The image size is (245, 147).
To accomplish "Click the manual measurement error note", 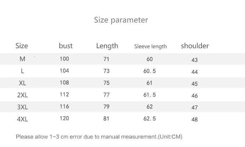I will (99, 136).
